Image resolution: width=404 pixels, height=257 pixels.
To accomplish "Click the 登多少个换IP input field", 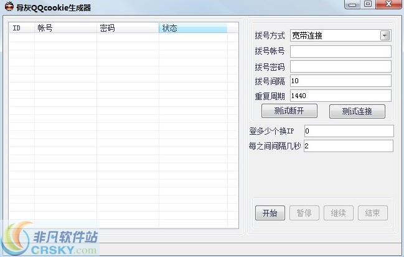I will (x=349, y=131).
